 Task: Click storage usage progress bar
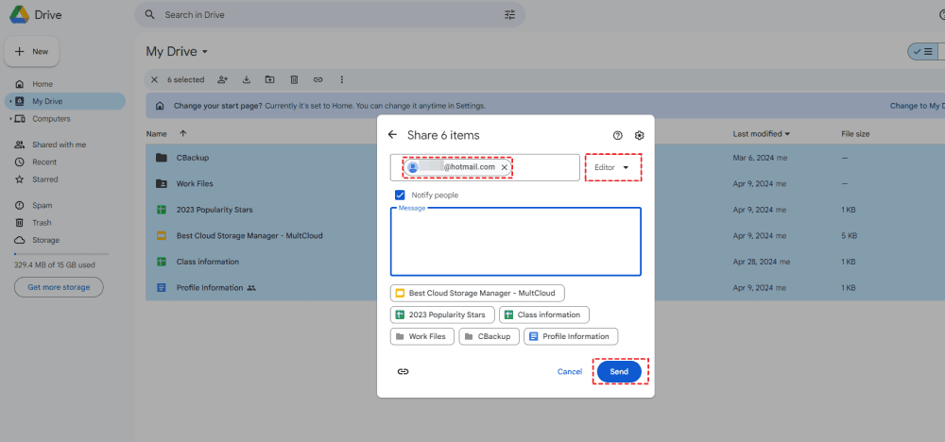(61, 254)
